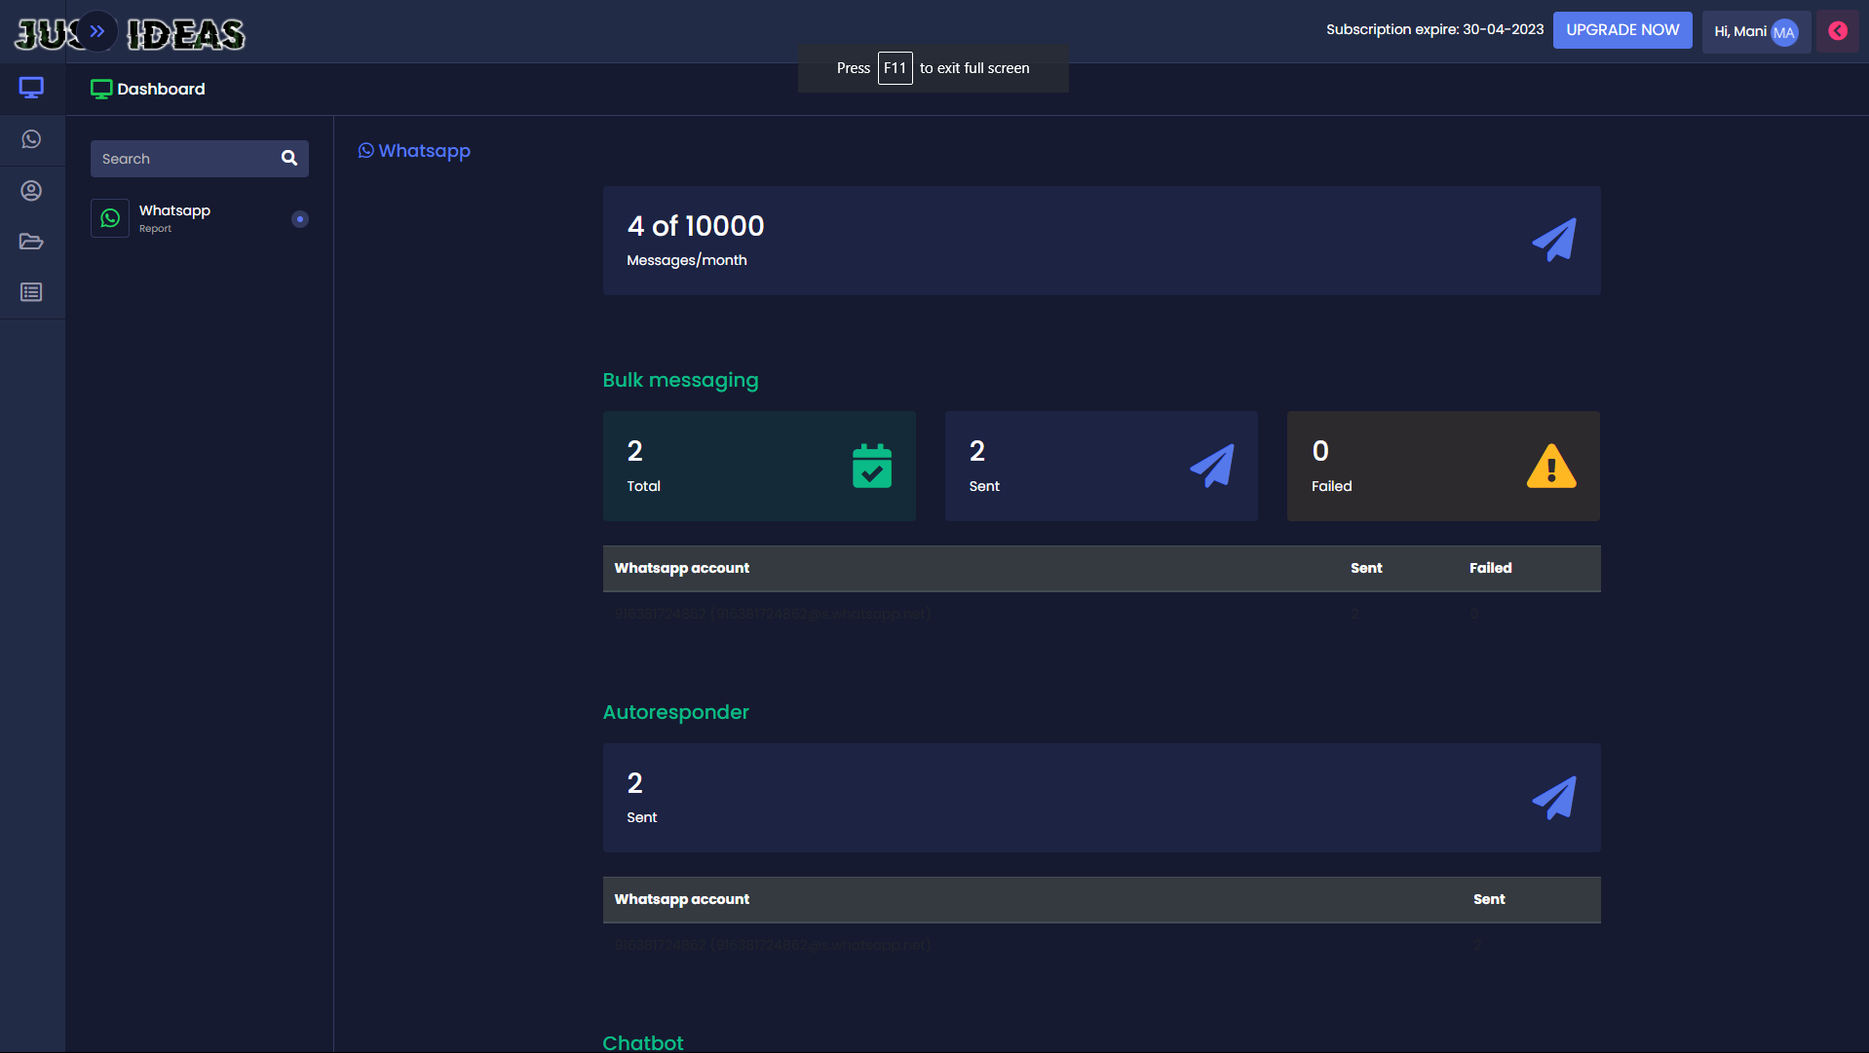The image size is (1869, 1053).
Task: Click the green calendar check icon on Total card
Action: pos(872,466)
